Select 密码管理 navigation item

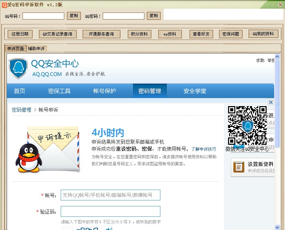point(150,91)
